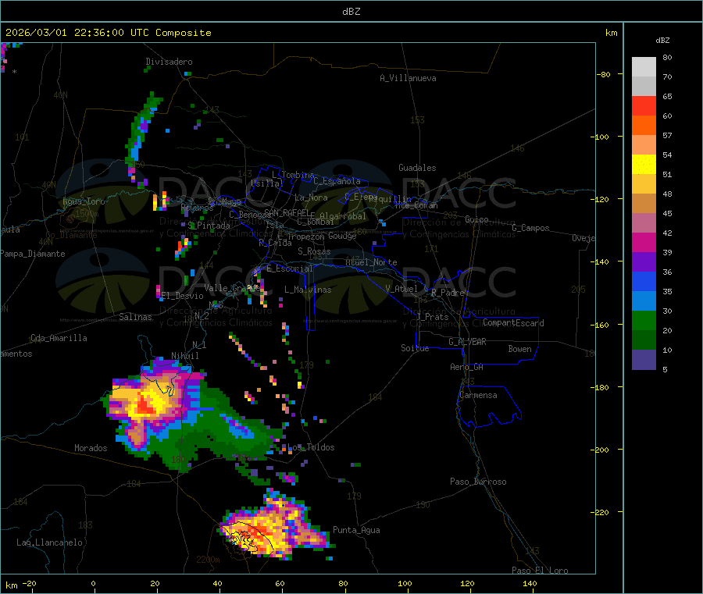Select the Guadales location label
This screenshot has width=703, height=594.
[417, 168]
